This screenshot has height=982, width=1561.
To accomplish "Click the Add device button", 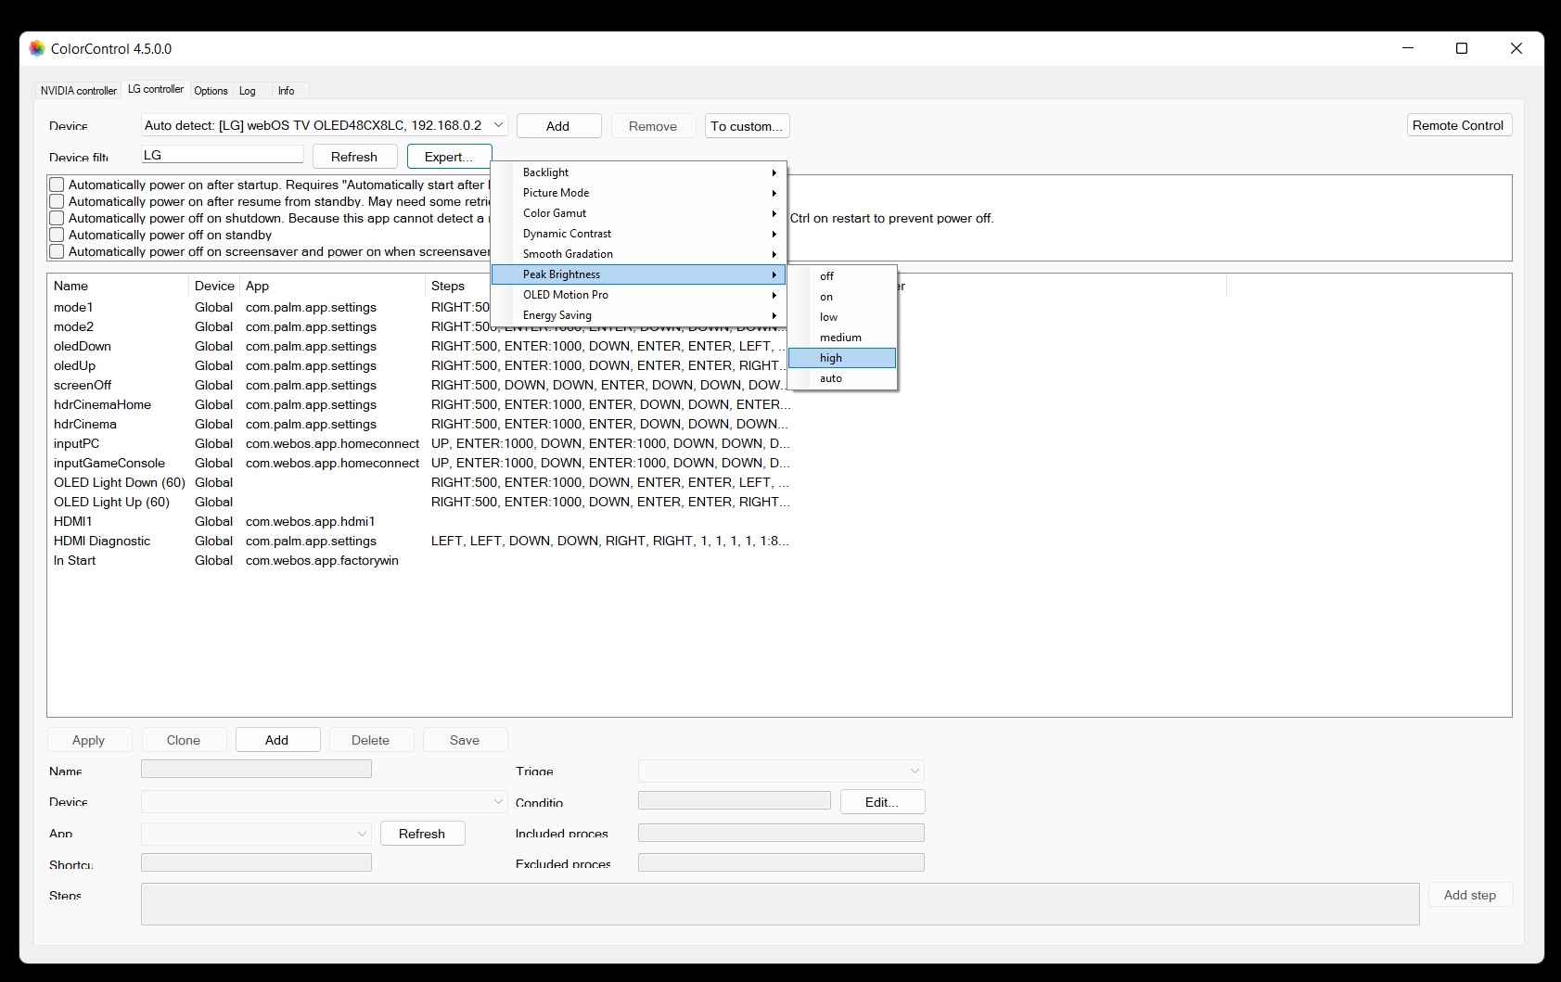I will tap(559, 126).
